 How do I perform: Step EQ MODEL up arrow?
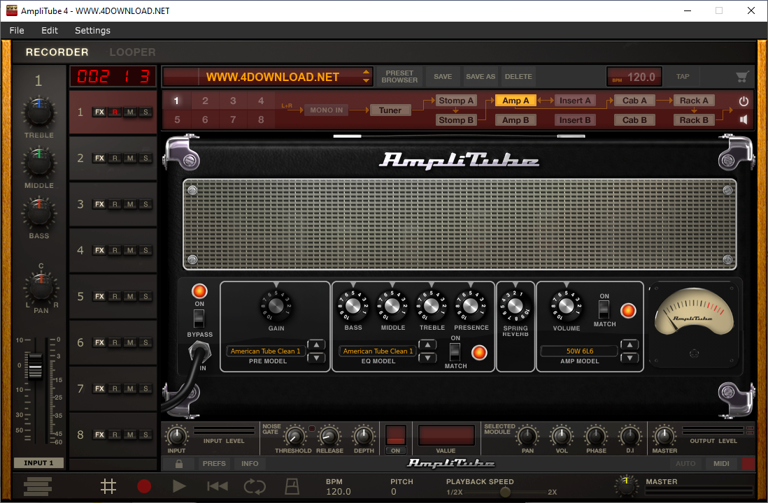427,345
